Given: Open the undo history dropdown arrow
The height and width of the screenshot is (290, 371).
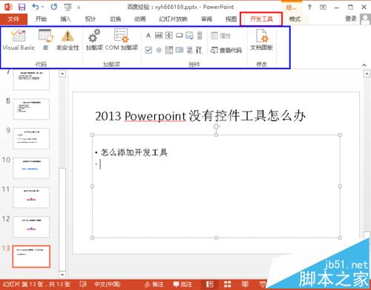Looking at the screenshot, I should tap(43, 7).
